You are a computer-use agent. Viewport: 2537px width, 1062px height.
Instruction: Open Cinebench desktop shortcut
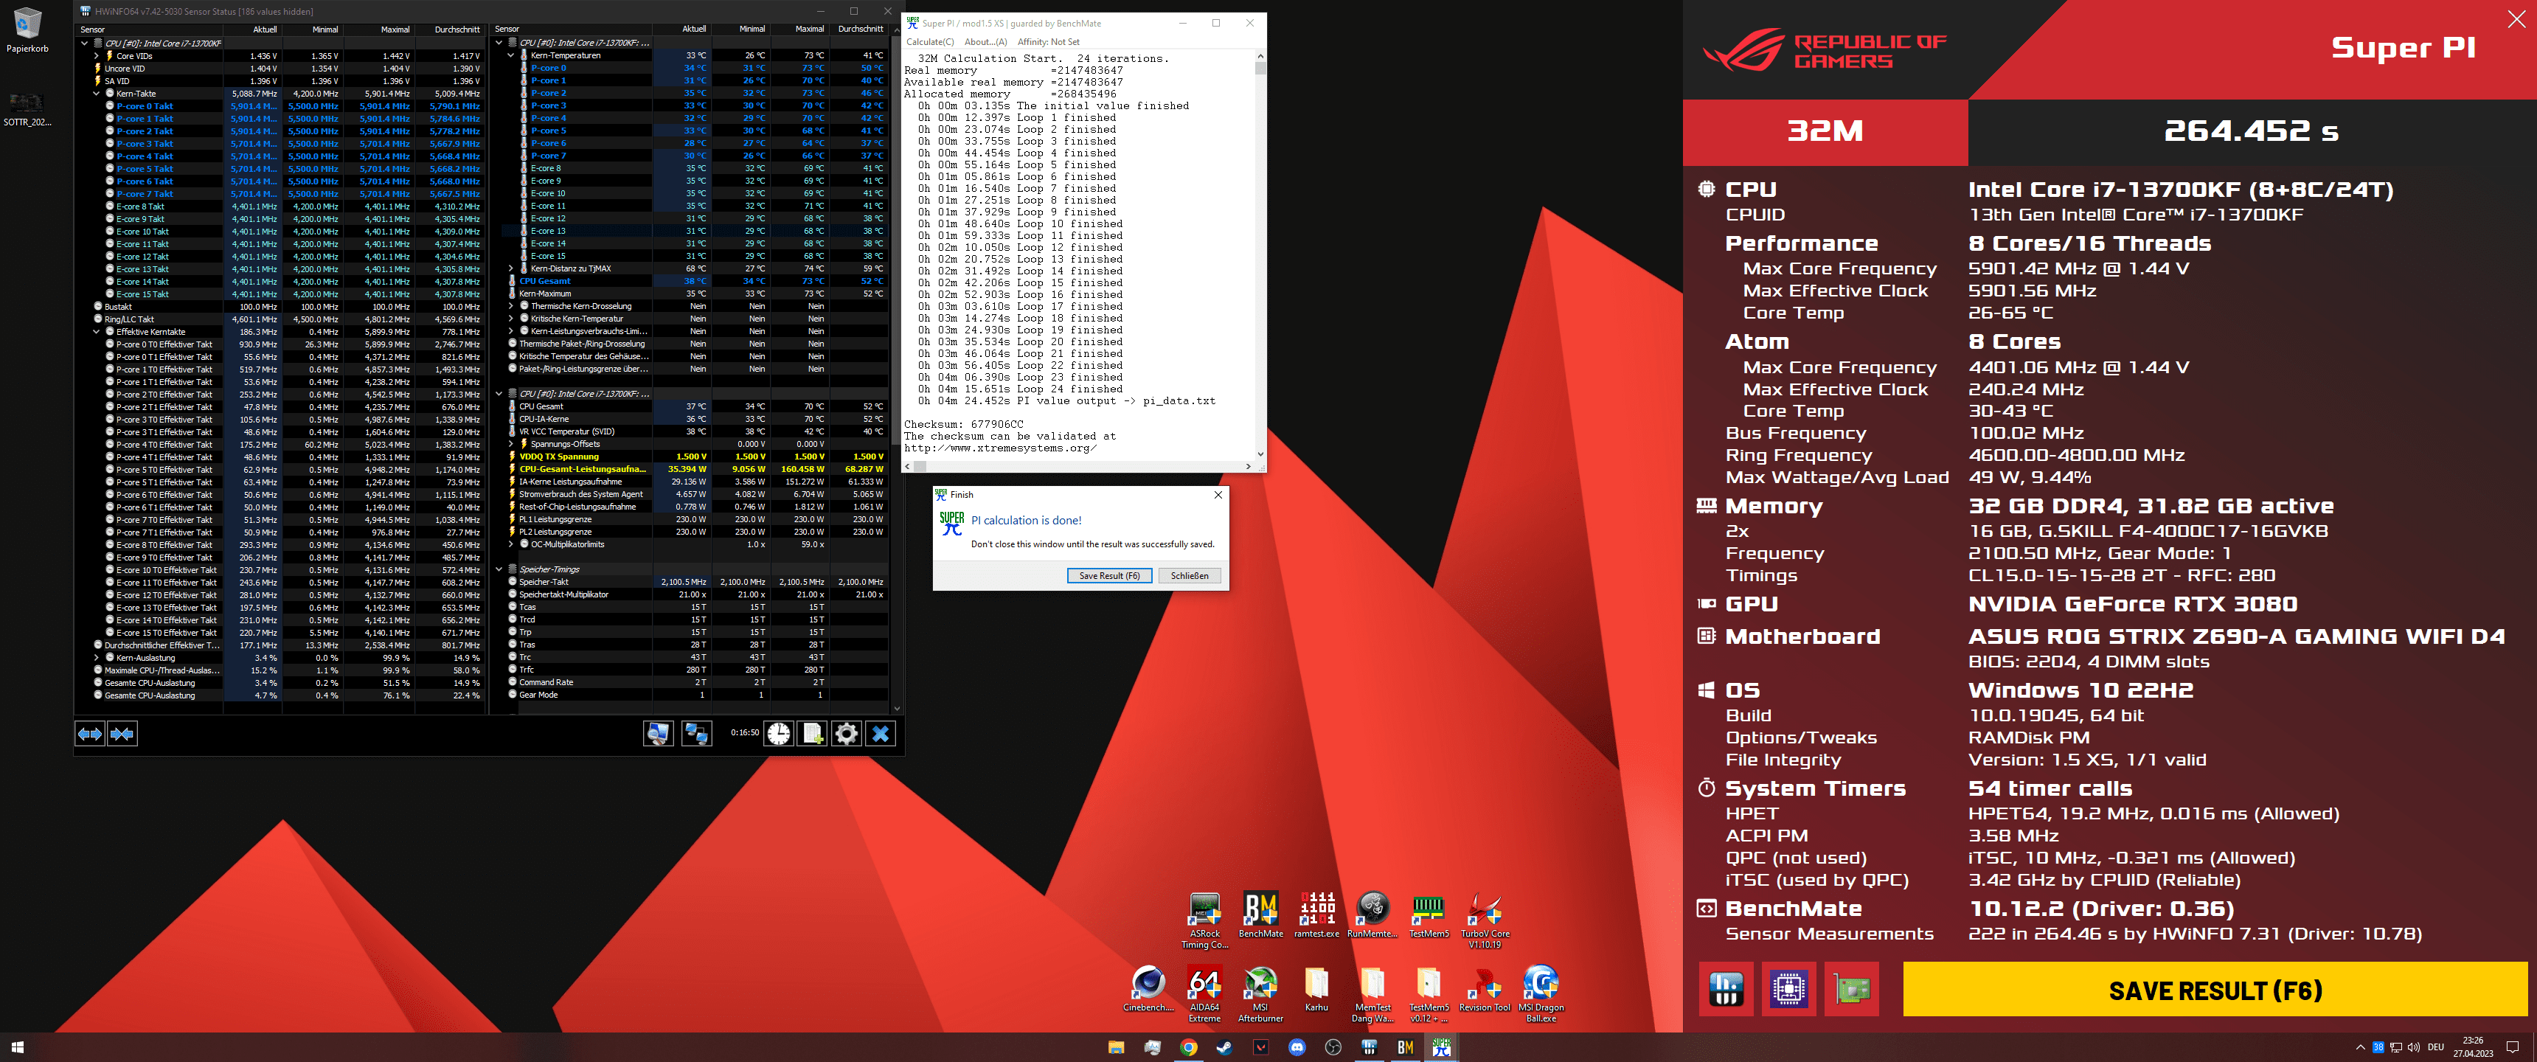1148,988
